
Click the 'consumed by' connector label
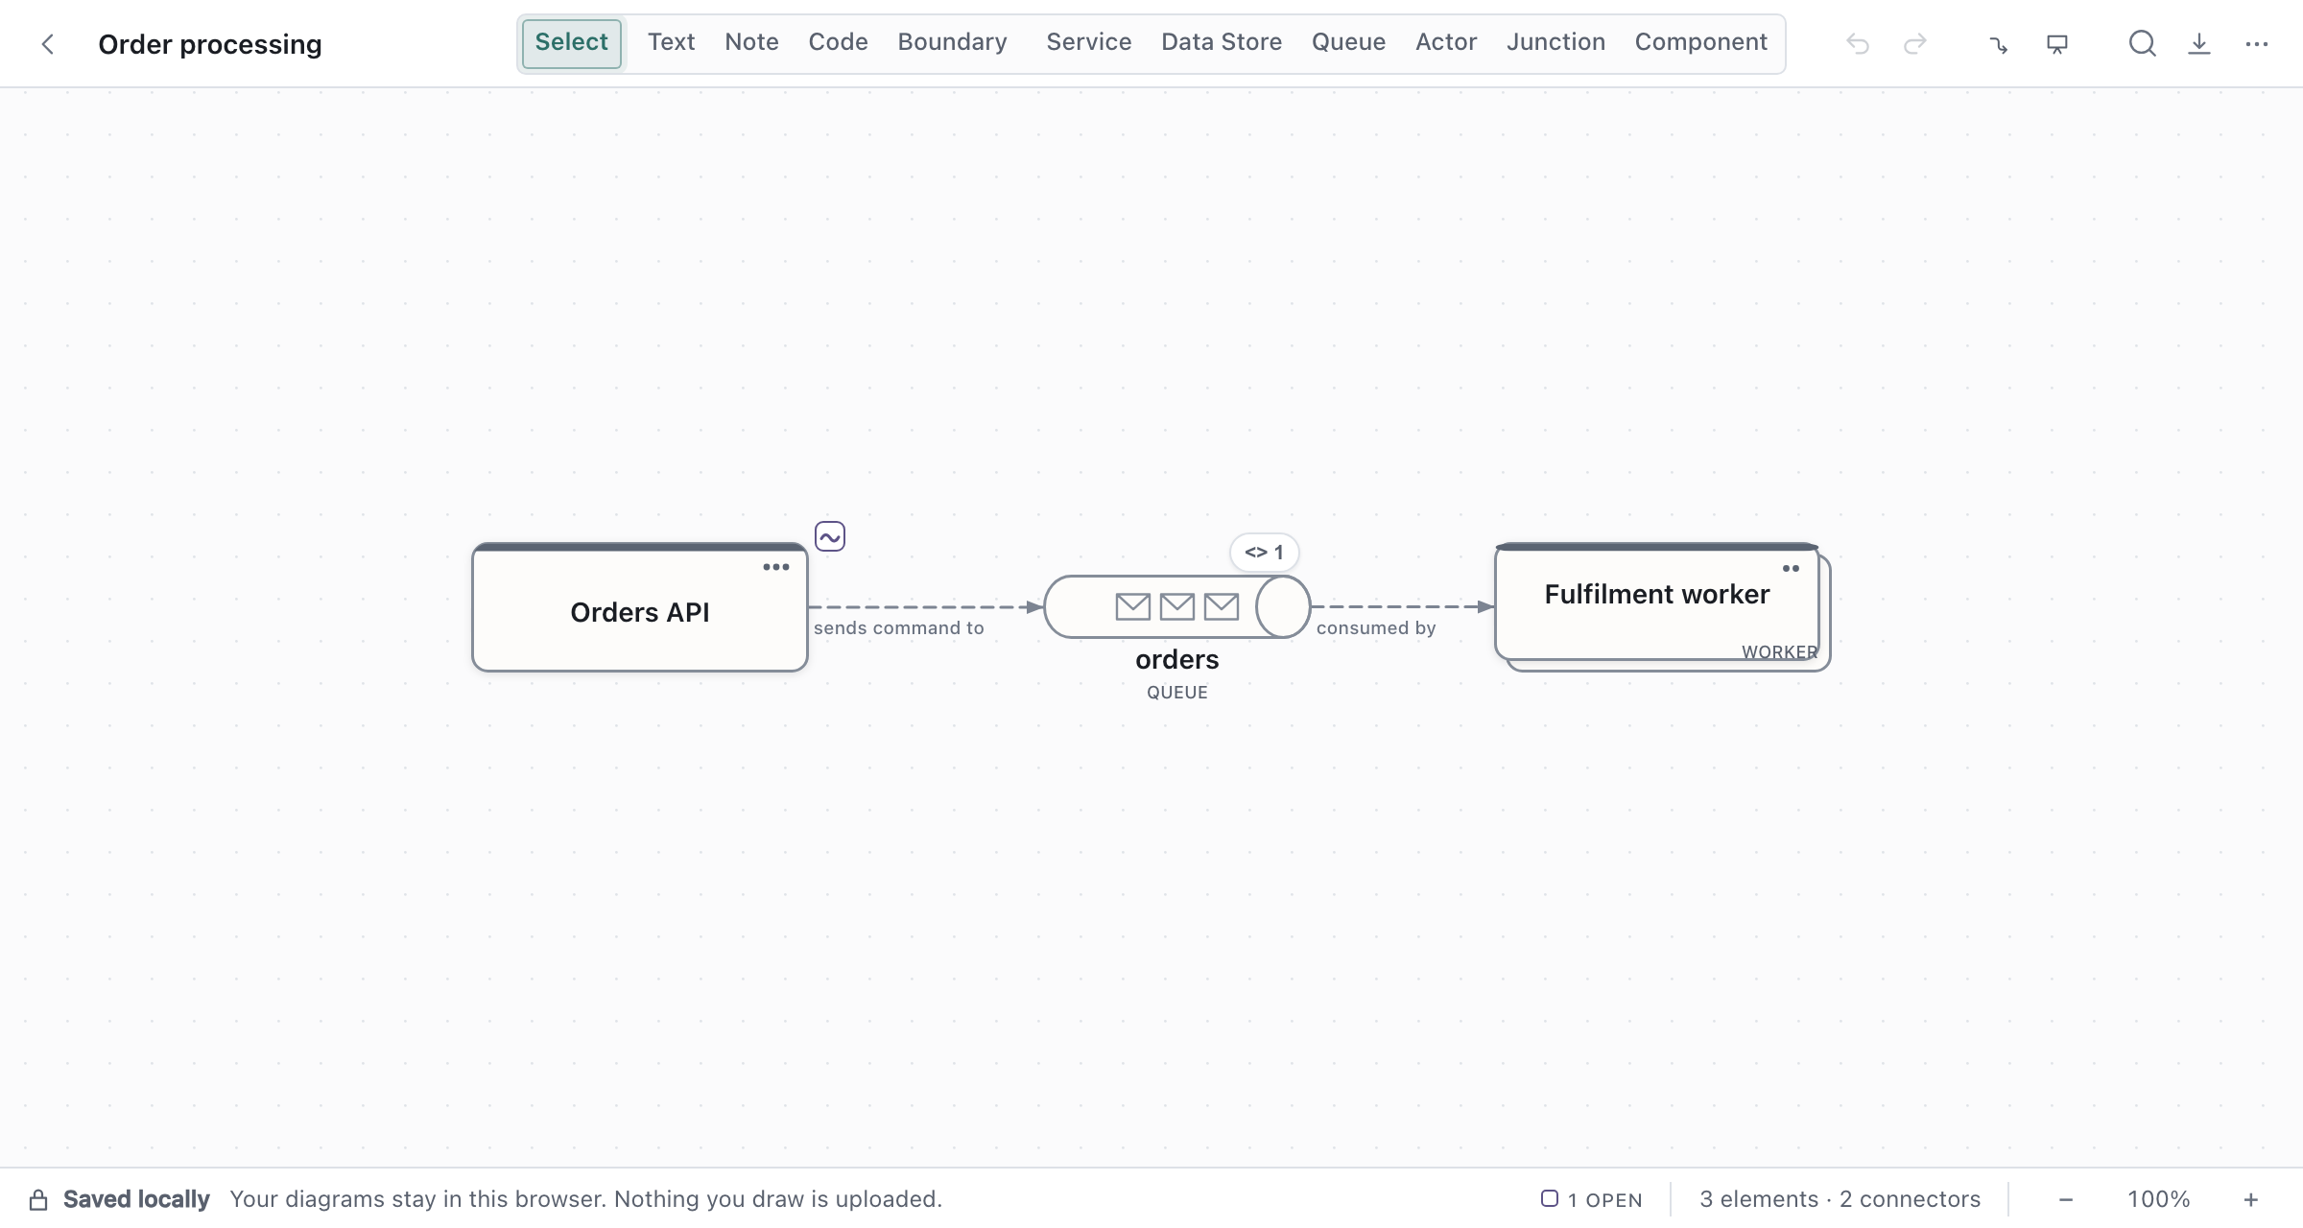(1376, 627)
